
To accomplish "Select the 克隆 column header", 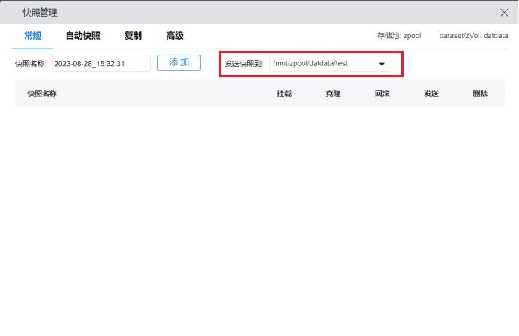I will 333,94.
